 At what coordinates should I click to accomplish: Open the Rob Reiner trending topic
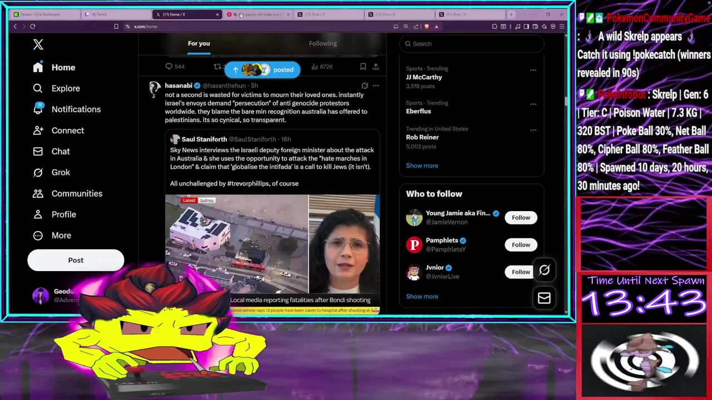(x=422, y=137)
